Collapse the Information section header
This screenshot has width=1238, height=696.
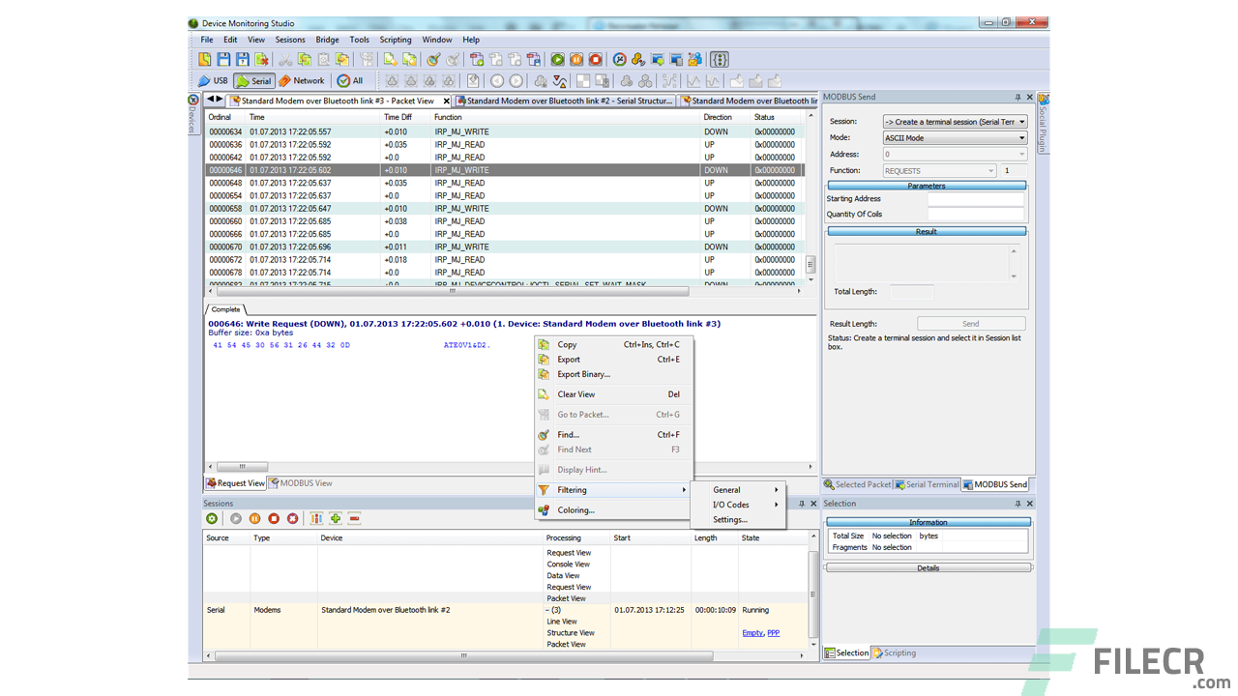coord(928,522)
